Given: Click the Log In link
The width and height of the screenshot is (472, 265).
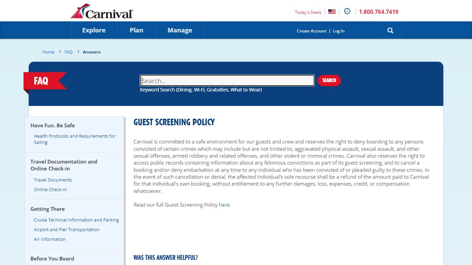Looking at the screenshot, I should [339, 31].
